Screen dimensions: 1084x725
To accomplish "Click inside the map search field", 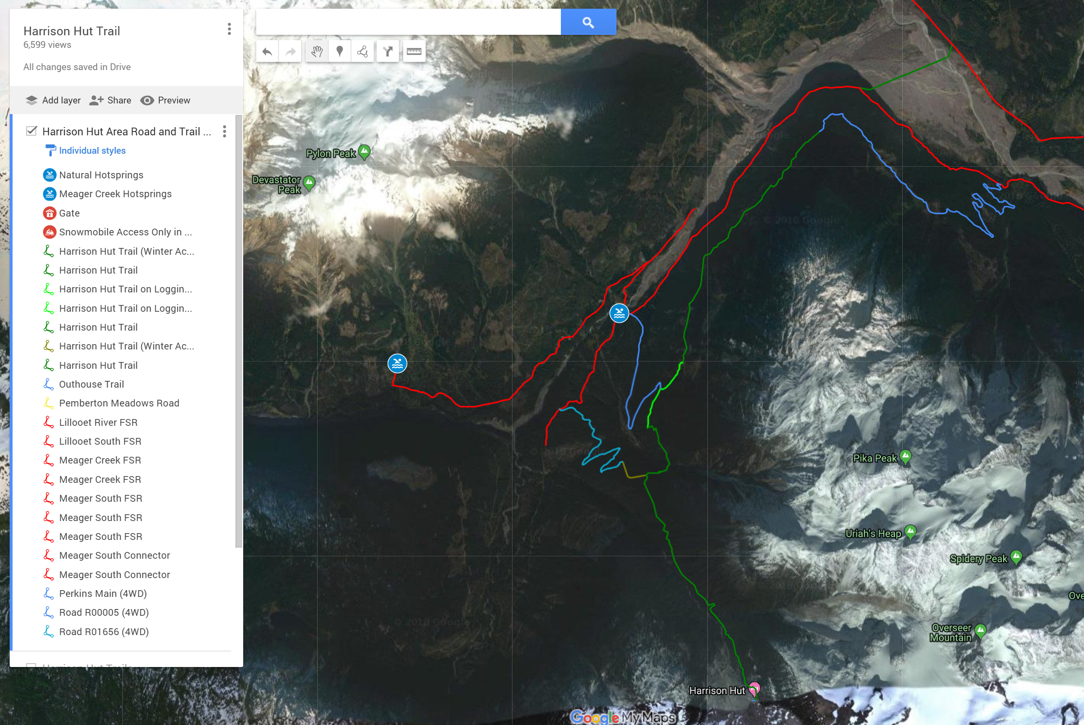I will [408, 22].
